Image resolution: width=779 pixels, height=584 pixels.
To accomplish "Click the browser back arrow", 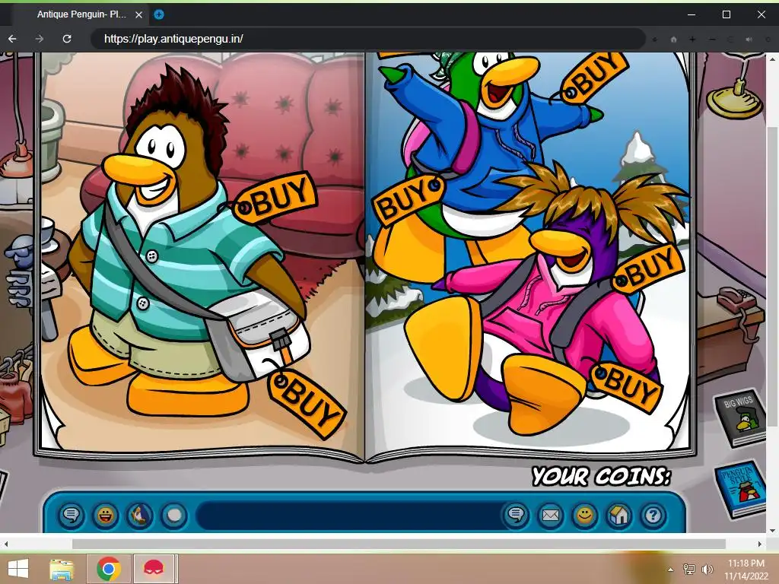I will pyautogui.click(x=12, y=39).
